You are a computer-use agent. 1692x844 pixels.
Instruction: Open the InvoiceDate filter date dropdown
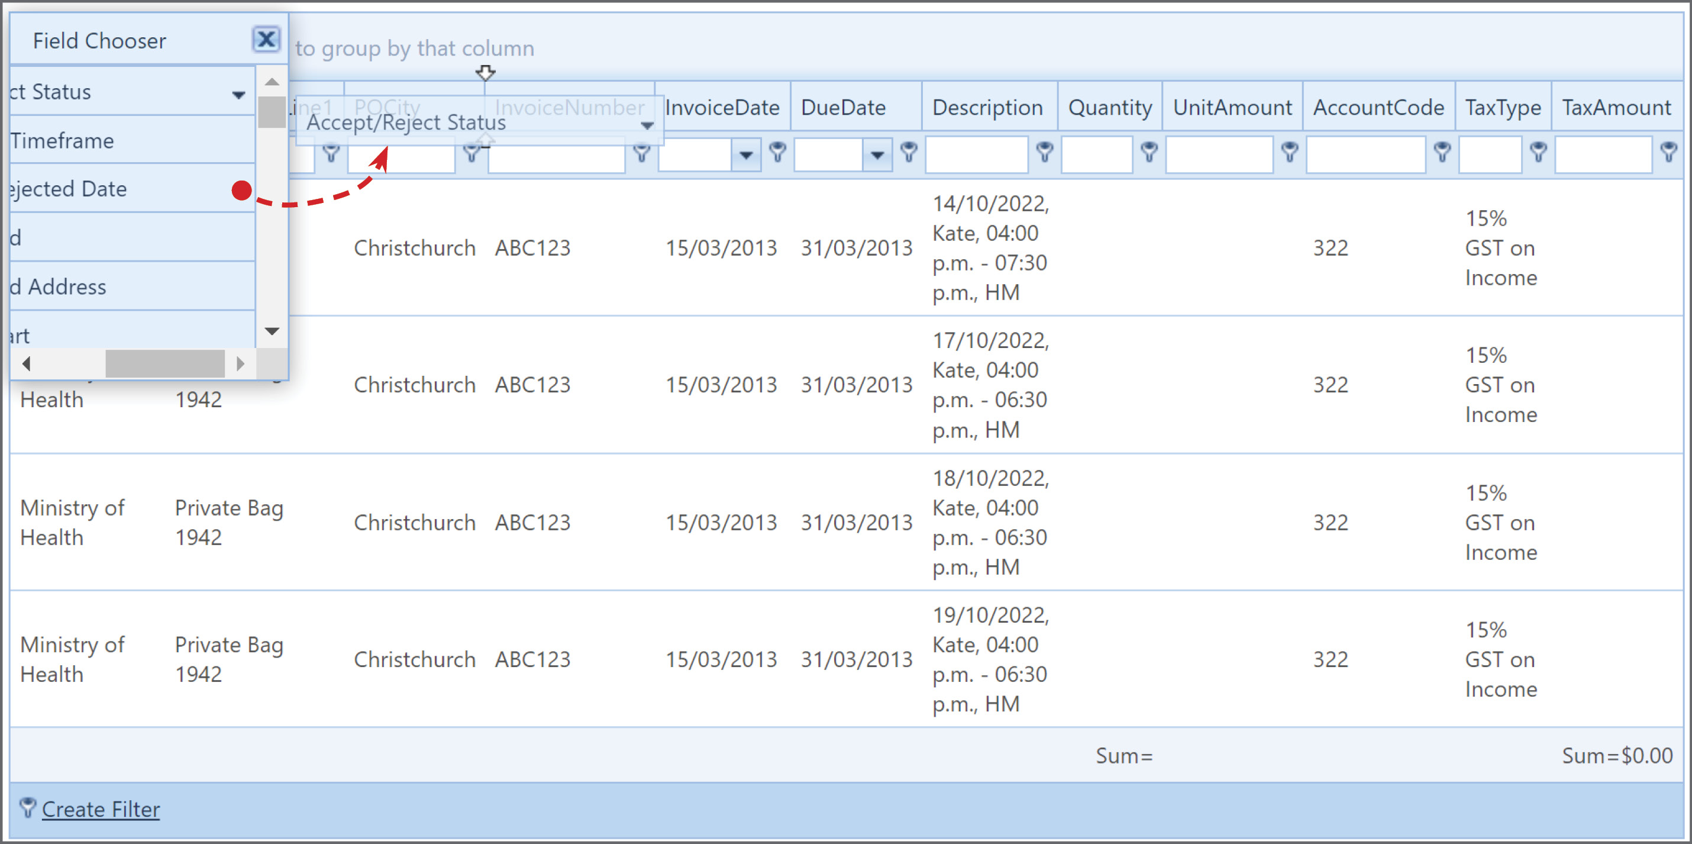click(x=745, y=155)
